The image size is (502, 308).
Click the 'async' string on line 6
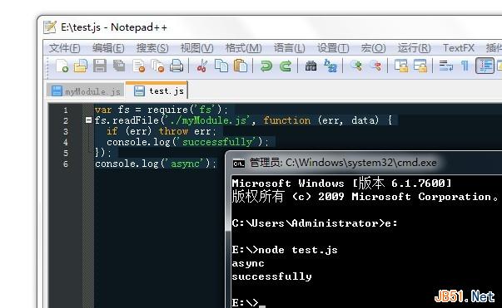[186, 164]
